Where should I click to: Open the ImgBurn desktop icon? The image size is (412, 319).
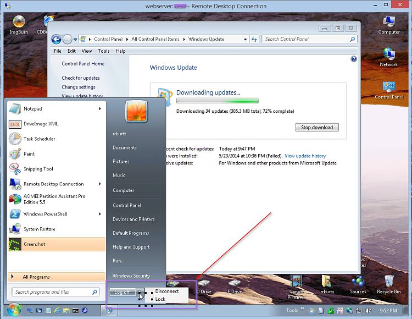[18, 25]
